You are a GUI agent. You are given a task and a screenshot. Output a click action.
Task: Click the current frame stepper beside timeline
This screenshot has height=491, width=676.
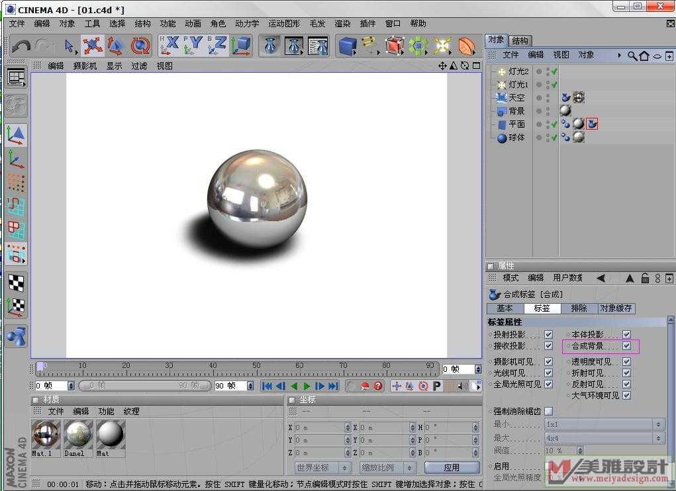pos(477,369)
